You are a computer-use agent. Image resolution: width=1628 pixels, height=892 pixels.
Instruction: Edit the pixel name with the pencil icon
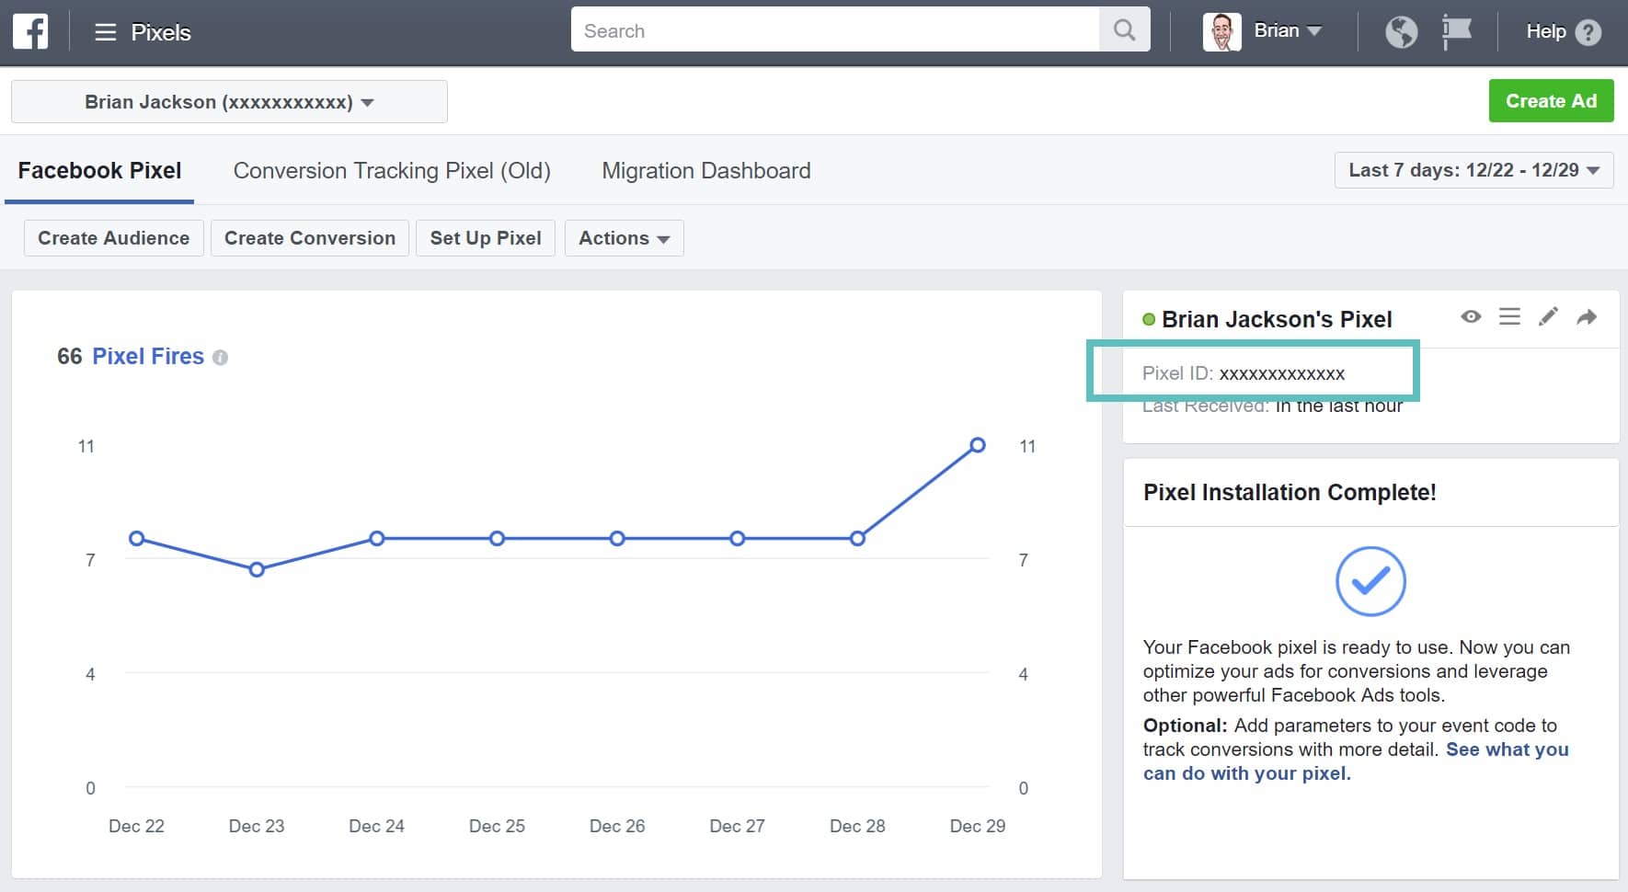pos(1549,316)
